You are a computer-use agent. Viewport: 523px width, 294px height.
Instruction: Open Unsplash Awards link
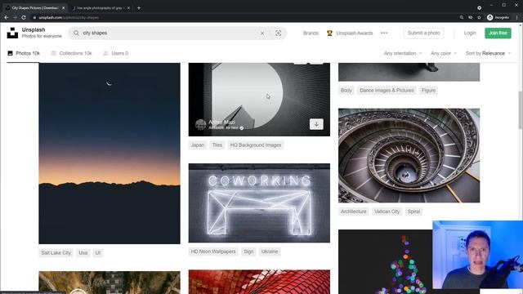354,33
